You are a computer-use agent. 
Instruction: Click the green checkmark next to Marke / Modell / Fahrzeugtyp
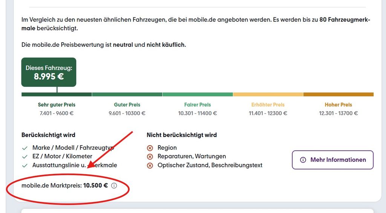click(25, 148)
